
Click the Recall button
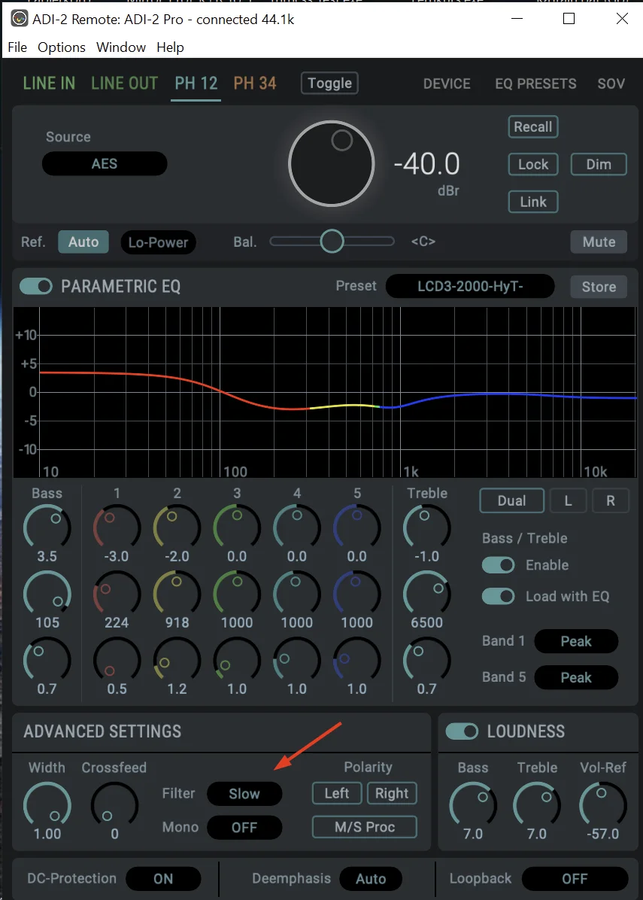533,127
